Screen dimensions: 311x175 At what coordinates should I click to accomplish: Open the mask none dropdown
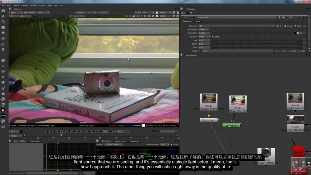[238, 51]
